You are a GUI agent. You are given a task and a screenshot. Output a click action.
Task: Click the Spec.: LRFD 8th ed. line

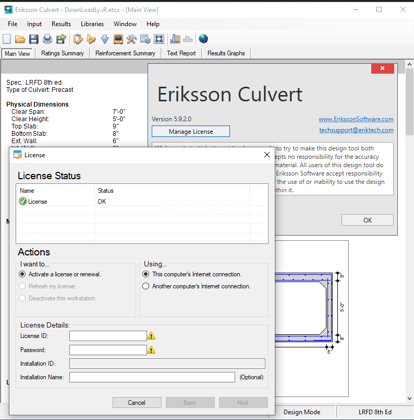pos(35,82)
